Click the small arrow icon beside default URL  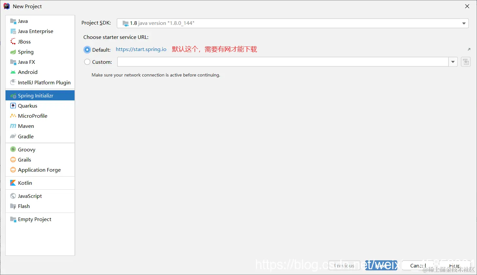pos(469,49)
